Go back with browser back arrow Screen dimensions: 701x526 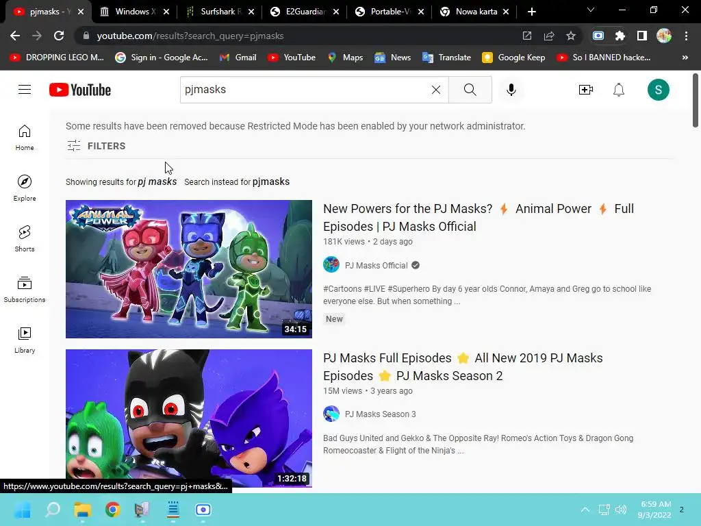tap(15, 36)
